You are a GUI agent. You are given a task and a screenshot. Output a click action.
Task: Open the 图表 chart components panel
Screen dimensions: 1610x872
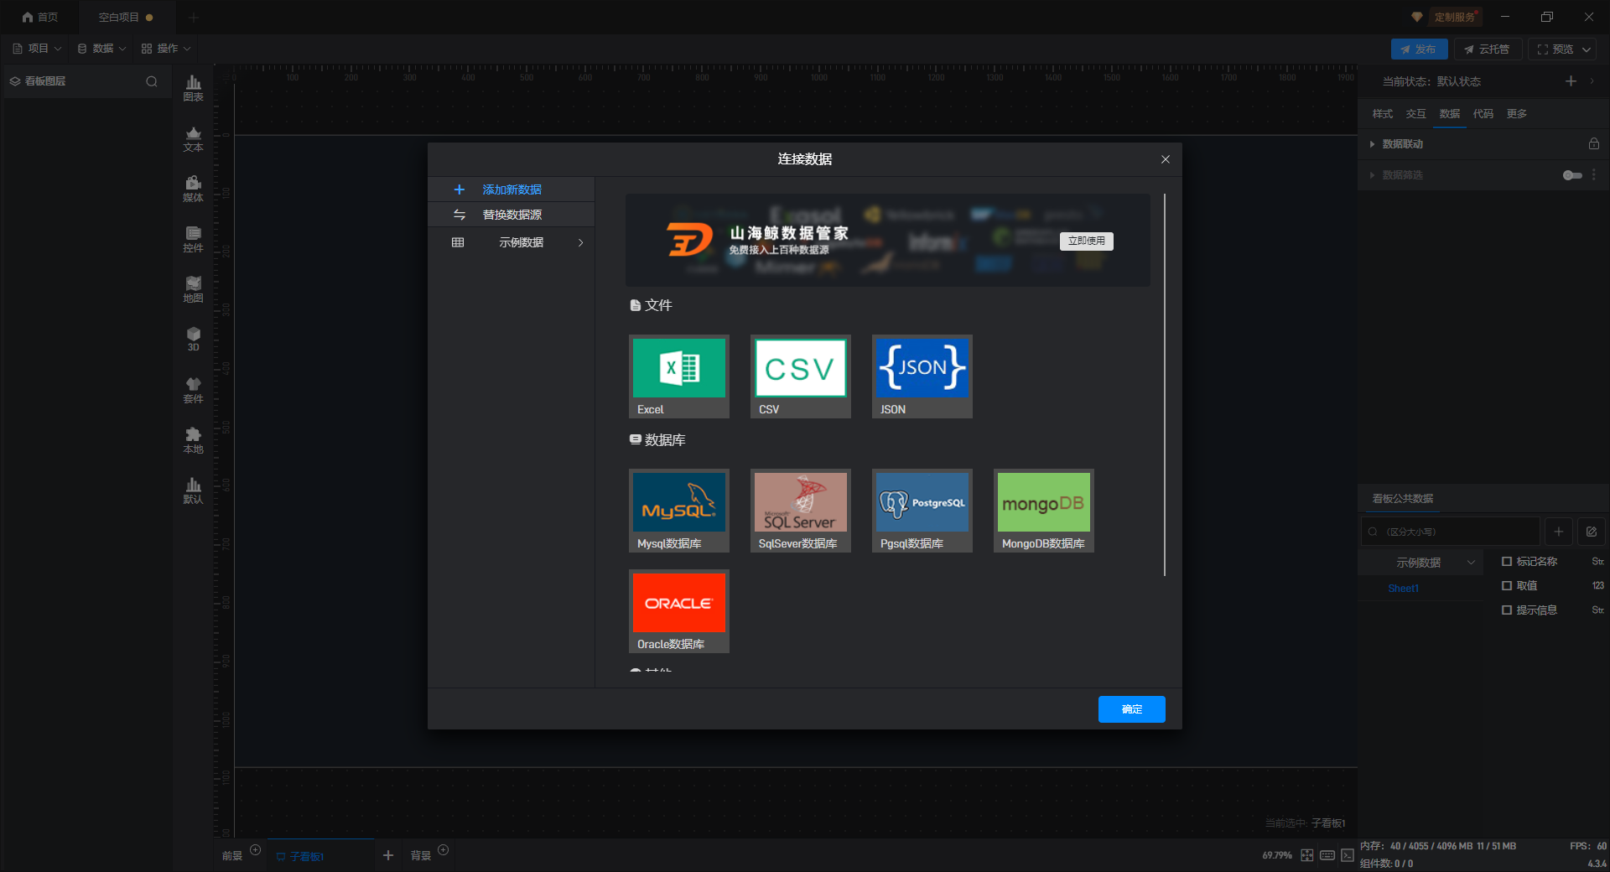tap(193, 88)
